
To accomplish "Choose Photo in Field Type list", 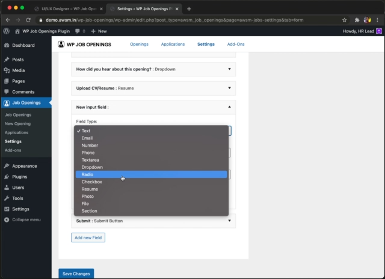I will (151, 196).
